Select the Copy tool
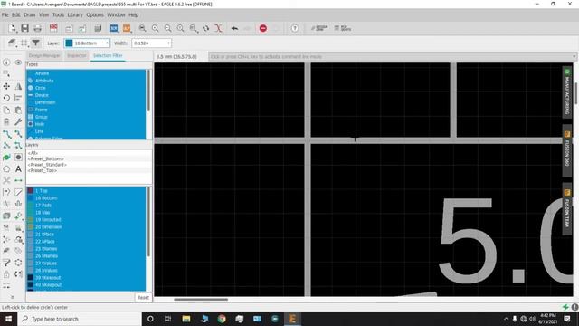579x326 pixels. [x=6, y=110]
